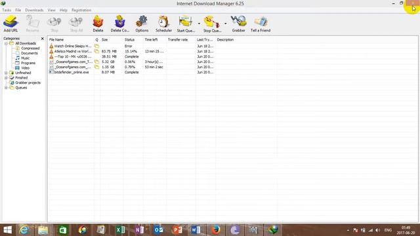
Task: Select the All Downloads category
Action: pos(26,43)
